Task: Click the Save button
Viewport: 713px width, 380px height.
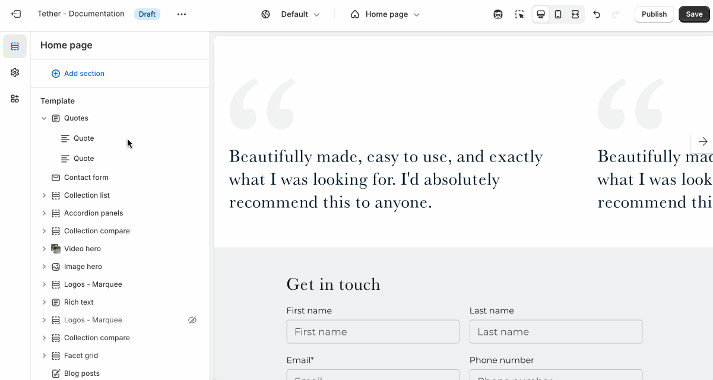Action: tap(694, 14)
